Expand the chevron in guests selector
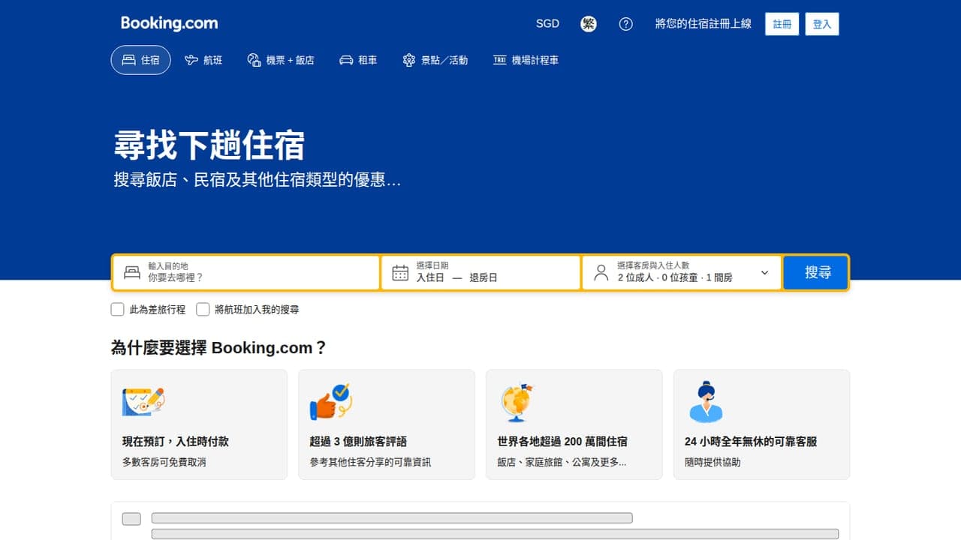This screenshot has height=540, width=961. pyautogui.click(x=764, y=272)
